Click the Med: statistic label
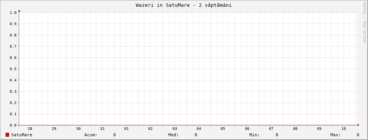 (173, 135)
